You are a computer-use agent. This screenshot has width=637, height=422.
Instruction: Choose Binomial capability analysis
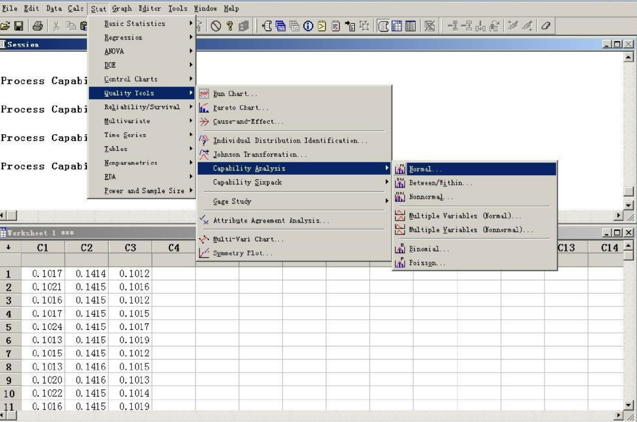pyautogui.click(x=475, y=249)
